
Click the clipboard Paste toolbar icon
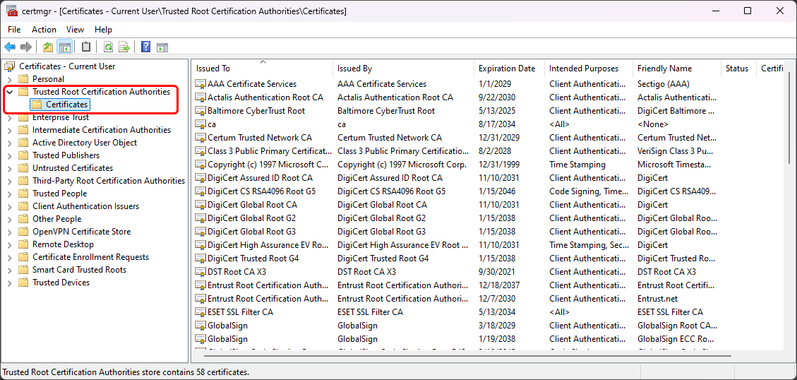[86, 47]
